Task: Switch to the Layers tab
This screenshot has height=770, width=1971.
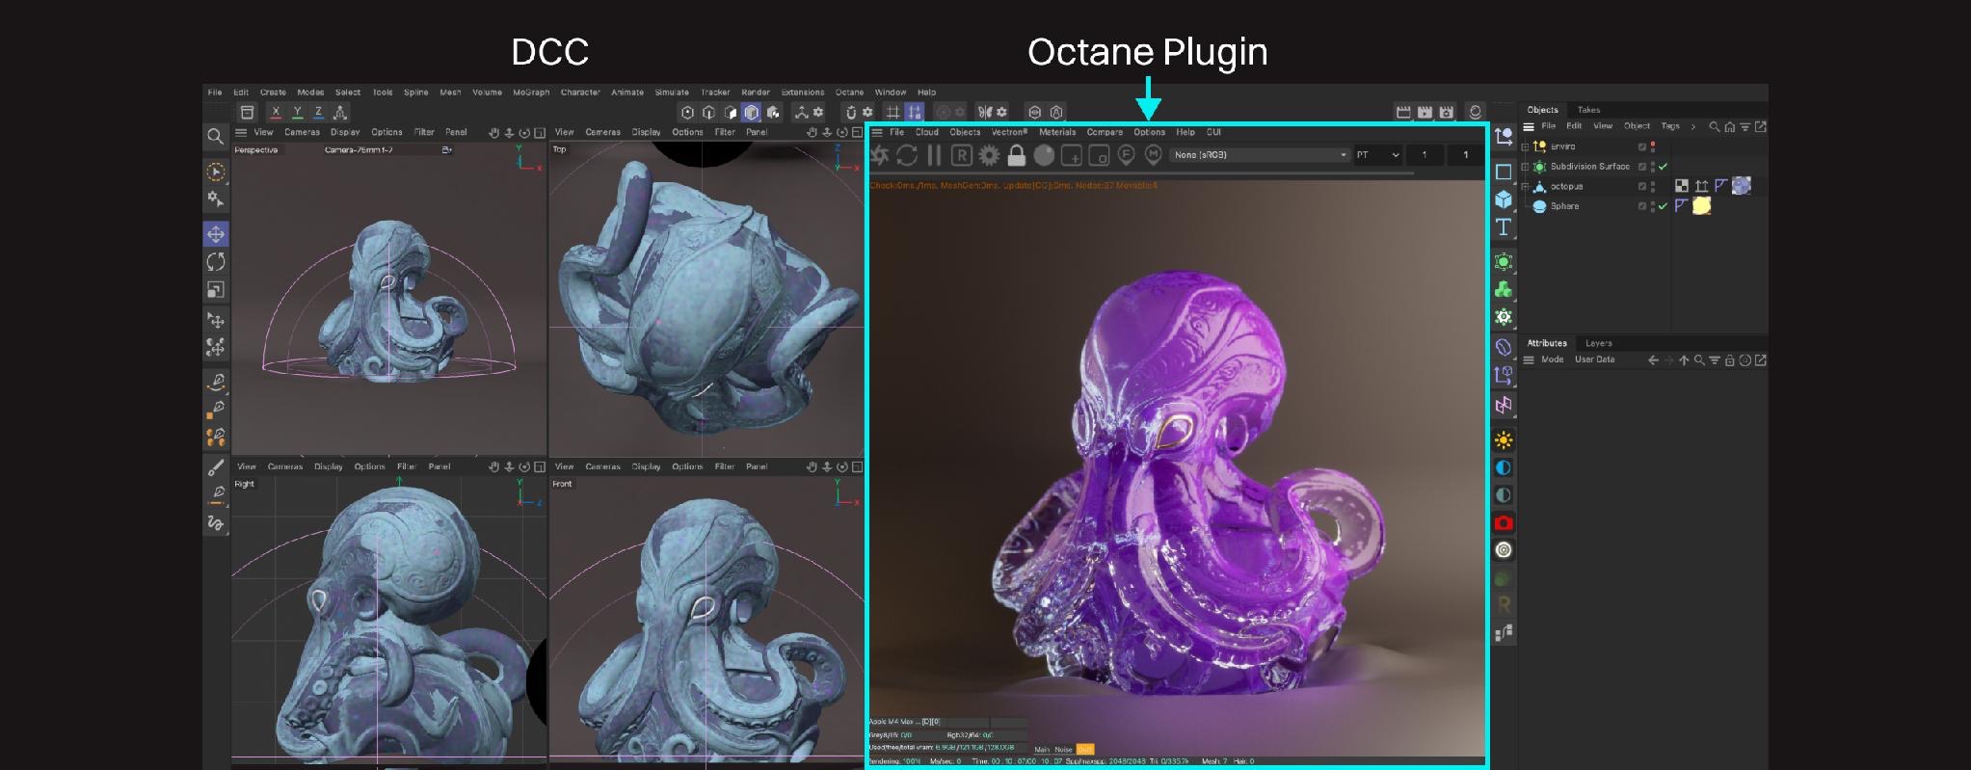Action: tap(1599, 343)
